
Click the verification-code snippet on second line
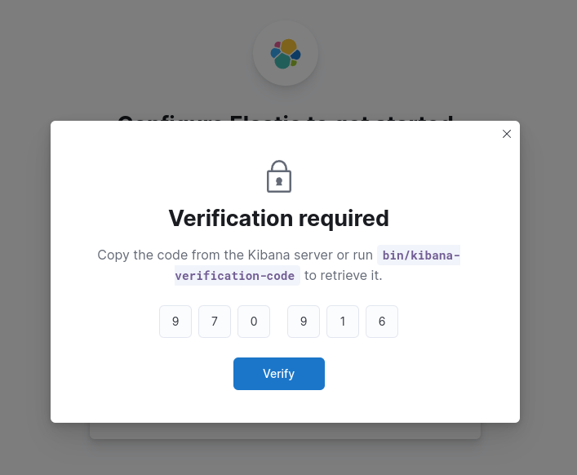click(235, 276)
